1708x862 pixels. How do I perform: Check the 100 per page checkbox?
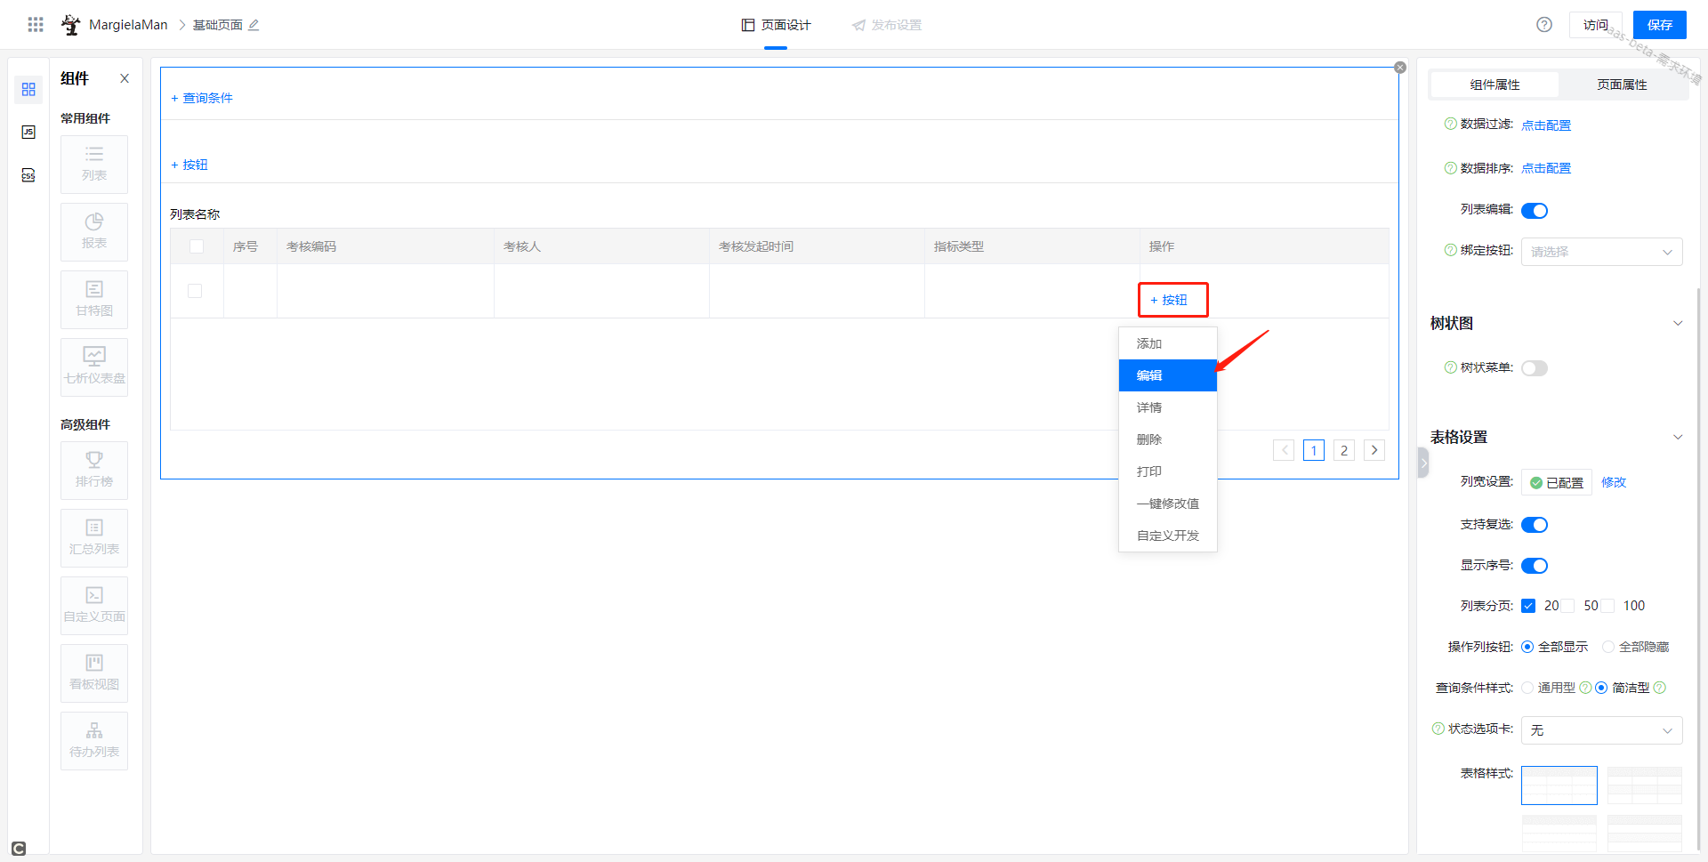(1607, 606)
